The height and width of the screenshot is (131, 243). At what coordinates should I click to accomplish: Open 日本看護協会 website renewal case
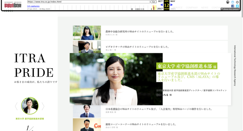159,109
